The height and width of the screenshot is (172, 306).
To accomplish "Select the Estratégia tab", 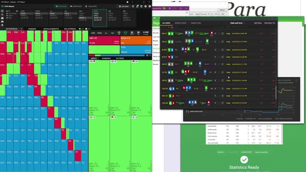I will pyautogui.click(x=11, y=29).
